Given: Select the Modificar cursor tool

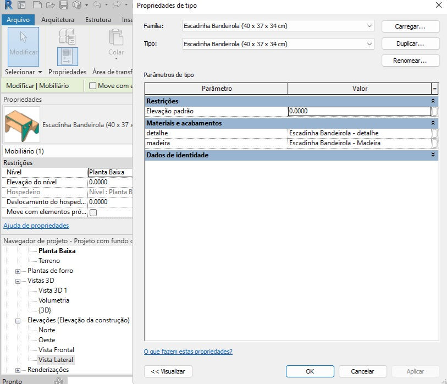Looking at the screenshot, I should click(24, 47).
